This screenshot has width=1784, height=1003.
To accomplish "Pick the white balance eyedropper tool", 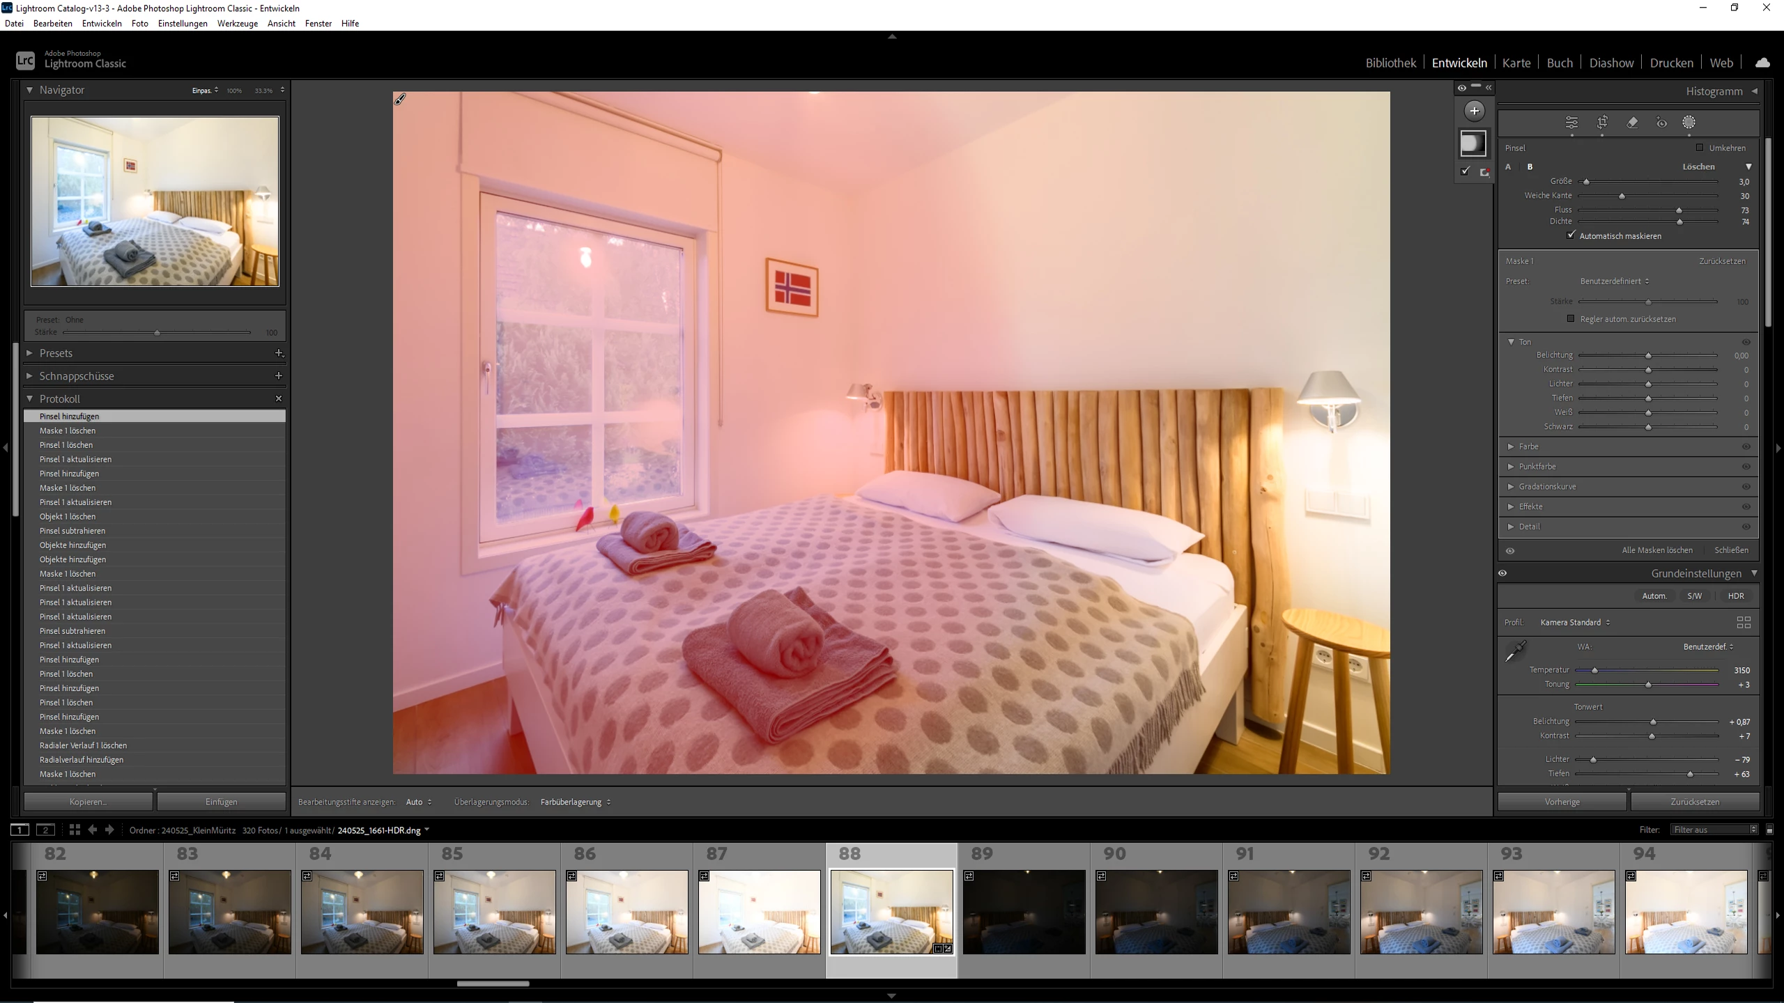I will point(1515,651).
